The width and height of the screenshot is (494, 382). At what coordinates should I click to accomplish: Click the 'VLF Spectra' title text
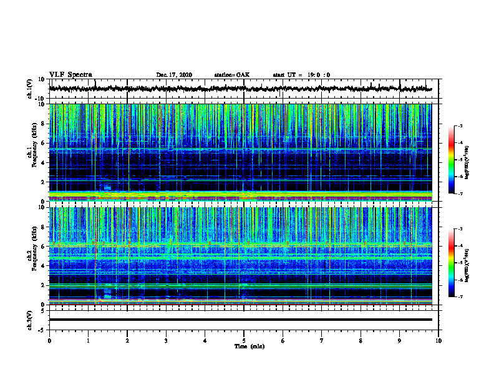(x=70, y=75)
